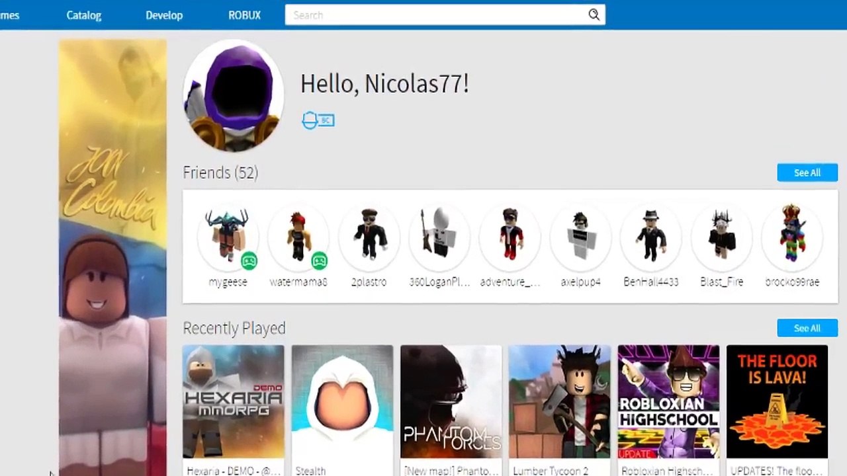Open the Develop menu item
847x476 pixels.
[x=164, y=15]
